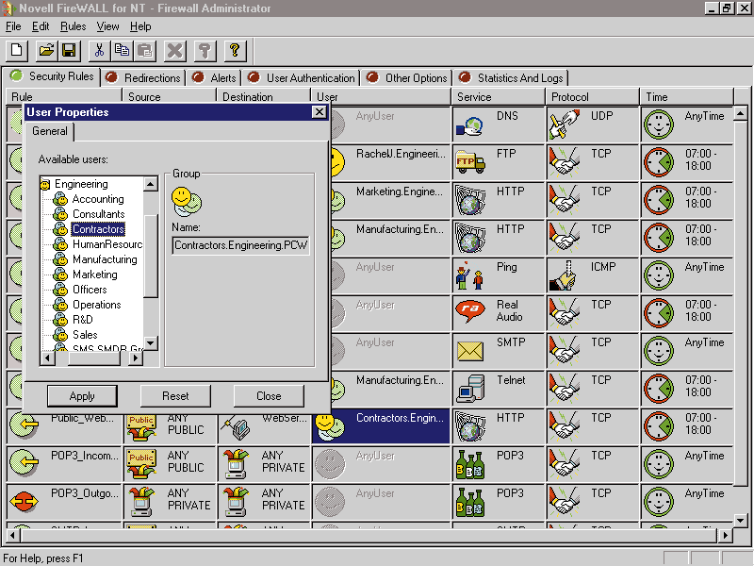
Task: Click the user tree scroll right arrow
Action: pyautogui.click(x=136, y=358)
